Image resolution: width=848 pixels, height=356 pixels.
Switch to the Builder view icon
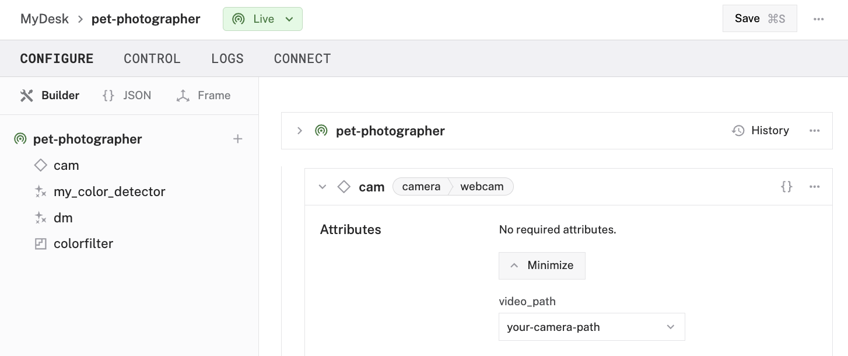27,95
